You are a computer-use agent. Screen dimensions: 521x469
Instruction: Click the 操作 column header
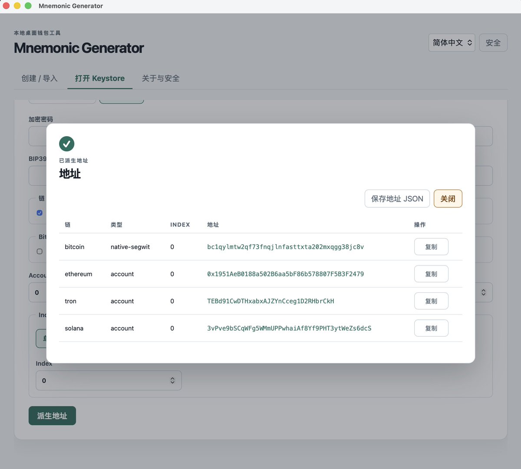[x=420, y=225]
